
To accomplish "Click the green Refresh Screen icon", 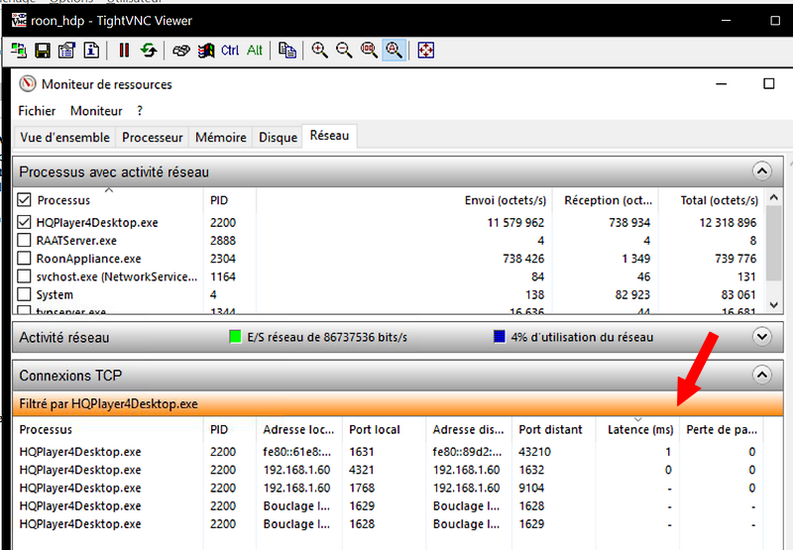I will (149, 51).
